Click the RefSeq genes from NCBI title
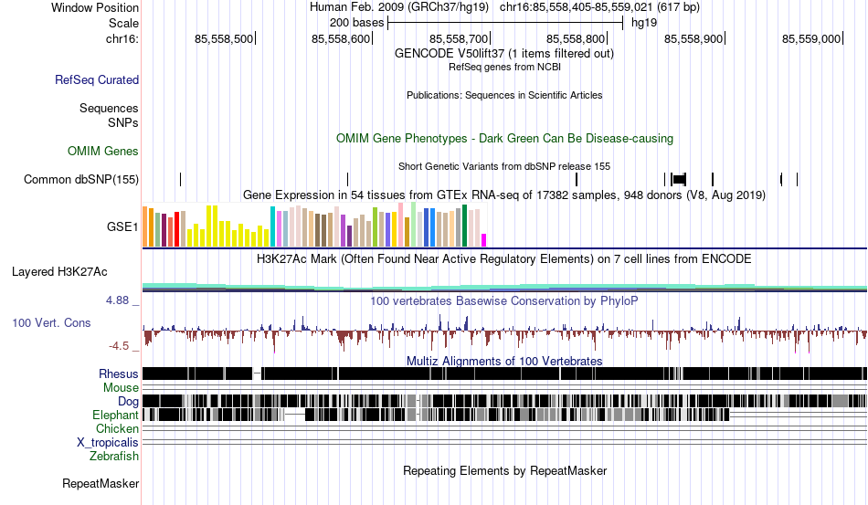The height and width of the screenshot is (505, 868). pos(504,67)
